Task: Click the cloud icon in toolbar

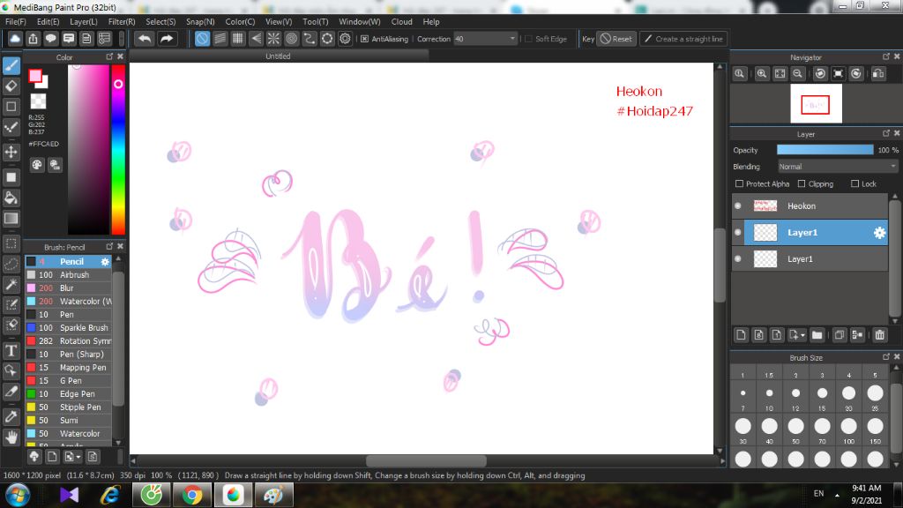Action: click(x=15, y=39)
